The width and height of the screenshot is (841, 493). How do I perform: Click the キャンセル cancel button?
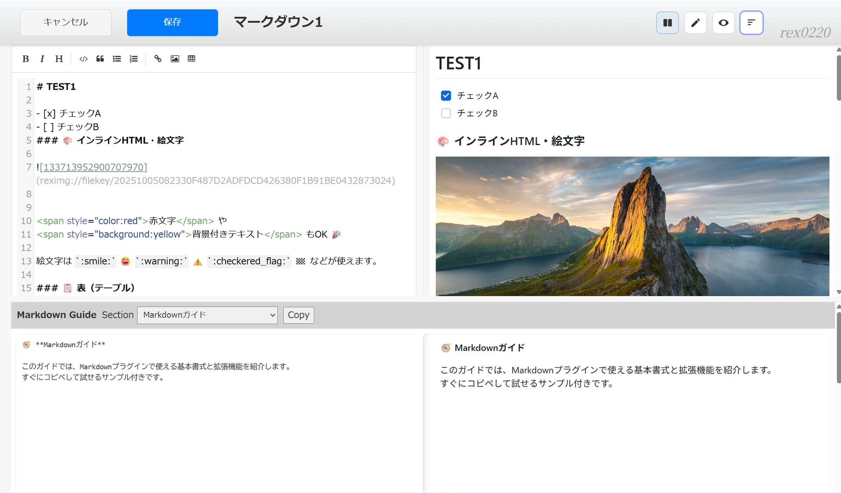point(66,22)
